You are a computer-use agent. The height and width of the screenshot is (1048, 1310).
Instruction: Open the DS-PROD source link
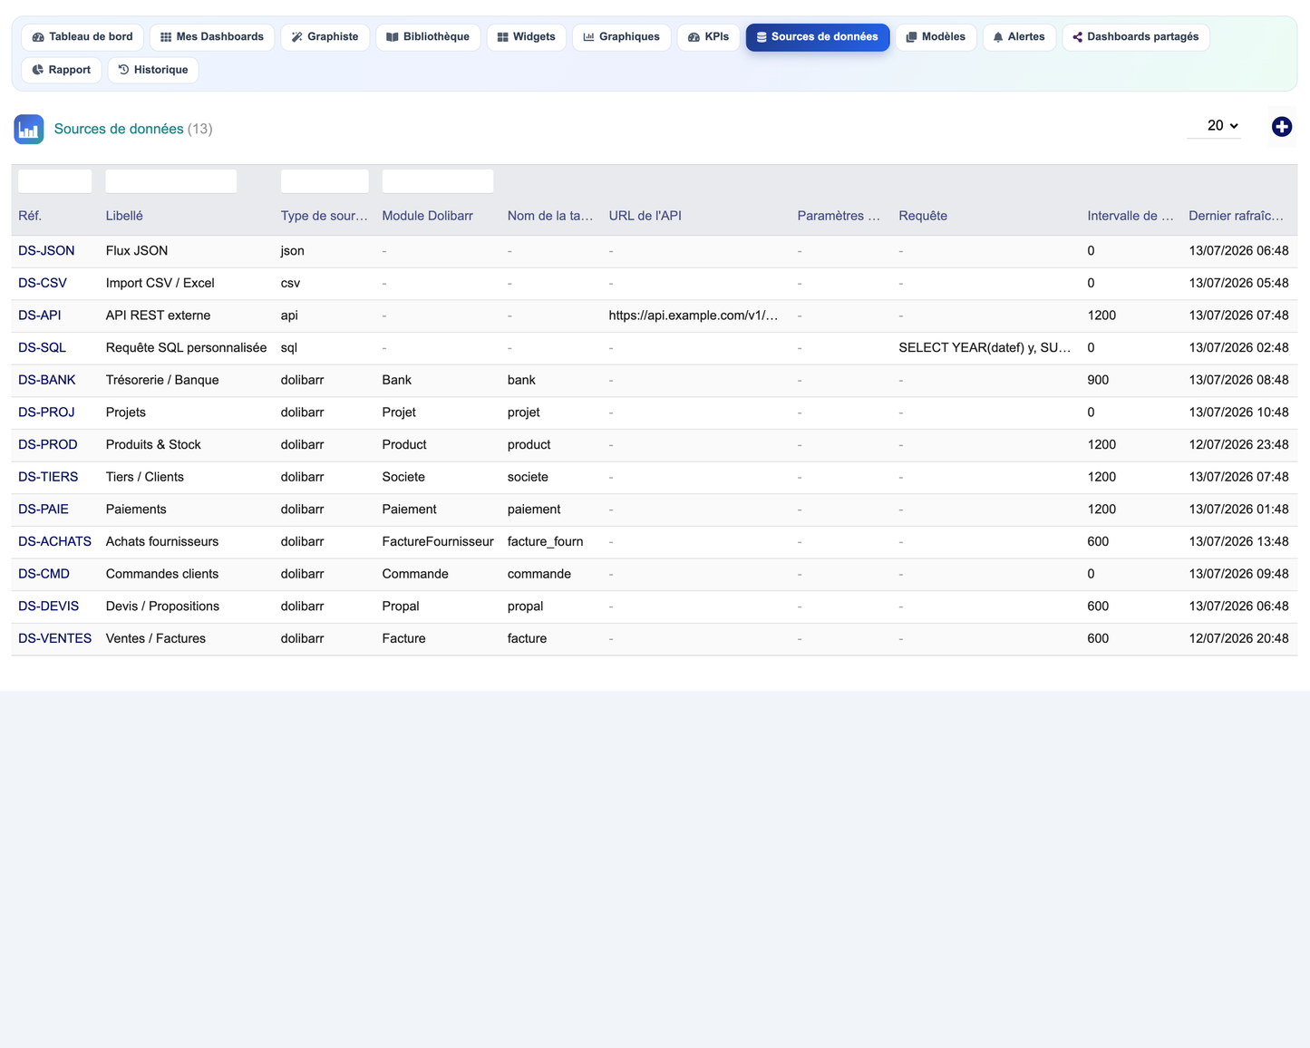tap(48, 445)
